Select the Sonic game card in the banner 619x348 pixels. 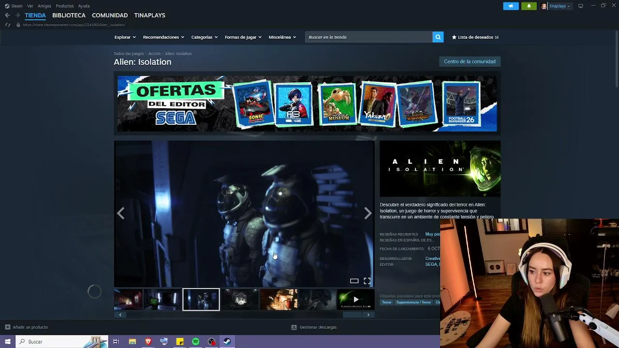click(x=253, y=103)
